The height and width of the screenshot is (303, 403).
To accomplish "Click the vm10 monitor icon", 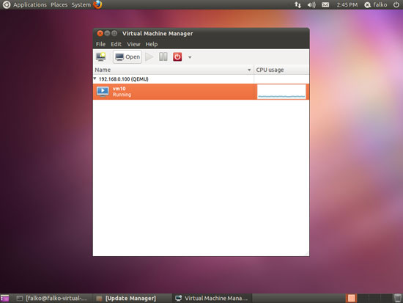I will [x=103, y=92].
